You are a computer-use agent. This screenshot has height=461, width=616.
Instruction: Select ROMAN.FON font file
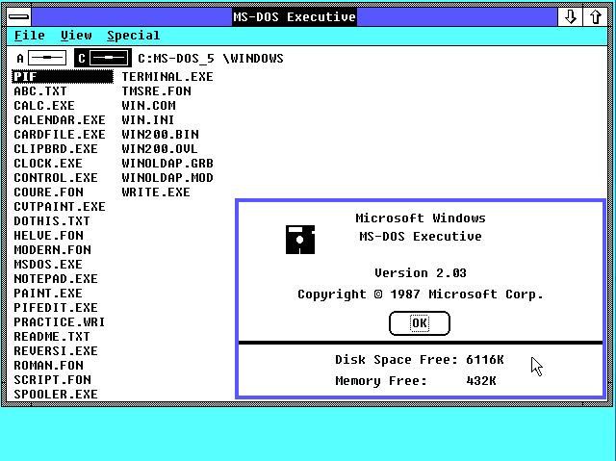[49, 365]
